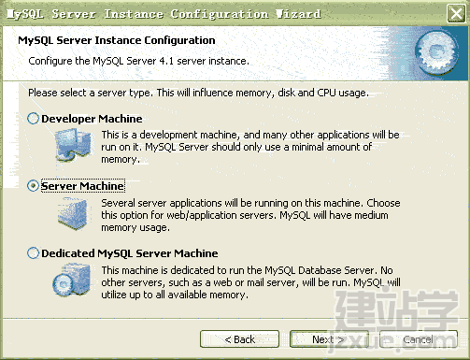Click the Please select a server type prompt
The width and height of the screenshot is (470, 360).
tap(198, 93)
